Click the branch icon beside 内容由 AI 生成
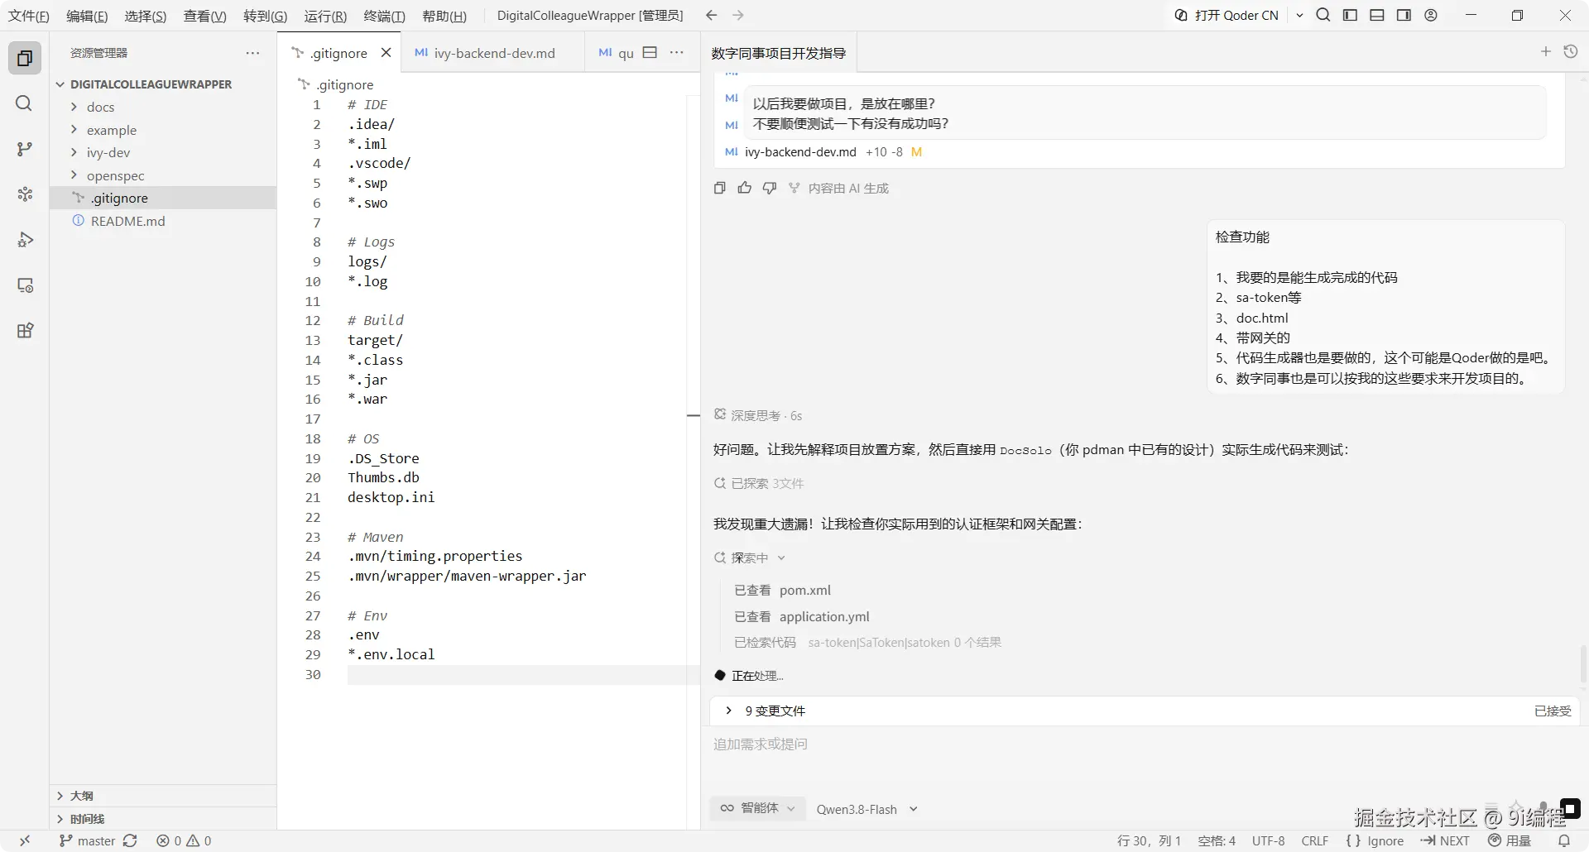The image size is (1589, 852). tap(794, 189)
